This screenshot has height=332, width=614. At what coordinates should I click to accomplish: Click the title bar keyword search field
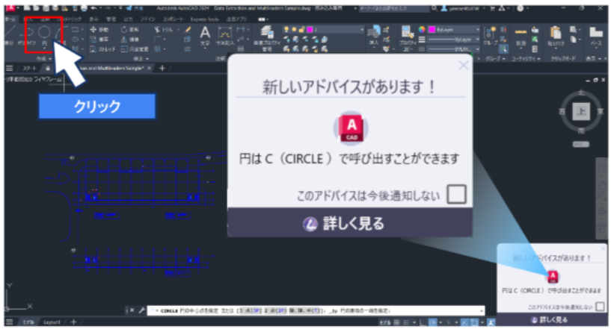394,8
